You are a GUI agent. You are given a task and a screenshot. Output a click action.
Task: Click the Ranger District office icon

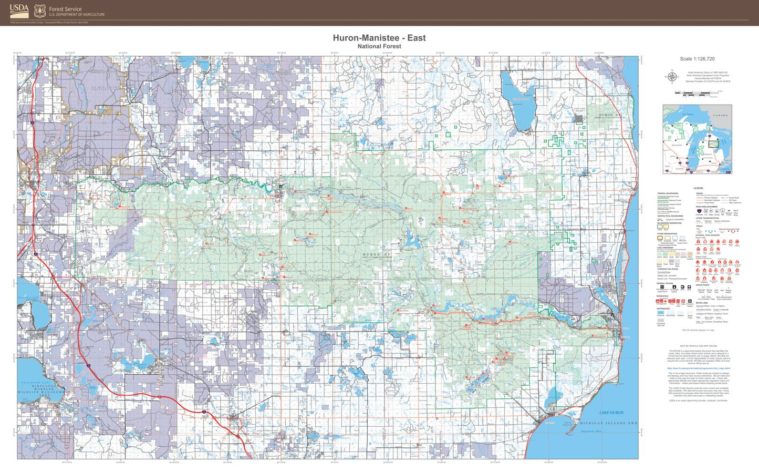[674, 288]
